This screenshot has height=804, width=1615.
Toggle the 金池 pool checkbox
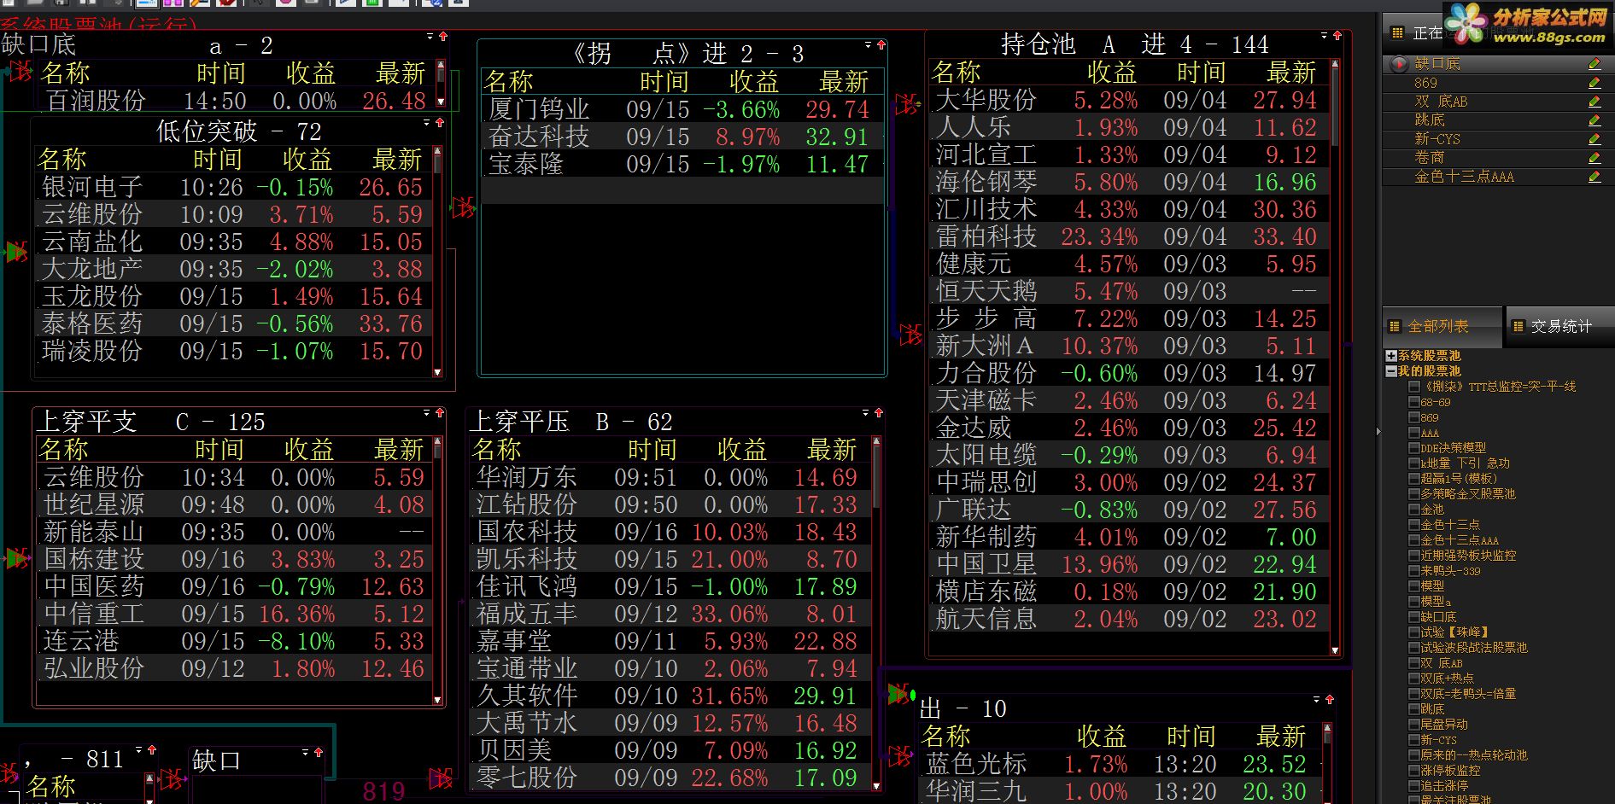tap(1414, 510)
